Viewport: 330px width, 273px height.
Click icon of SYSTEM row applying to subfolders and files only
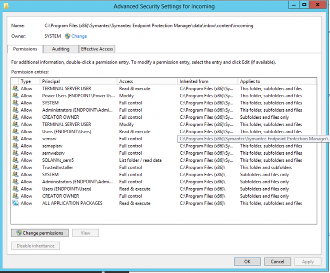coord(15,174)
